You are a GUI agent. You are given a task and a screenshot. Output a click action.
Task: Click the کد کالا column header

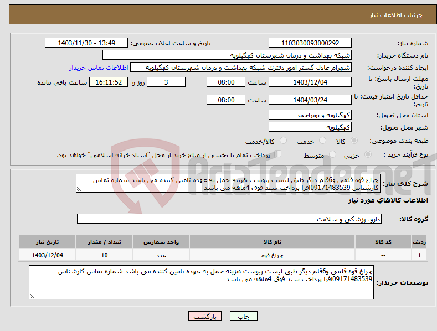pyautogui.click(x=383, y=242)
